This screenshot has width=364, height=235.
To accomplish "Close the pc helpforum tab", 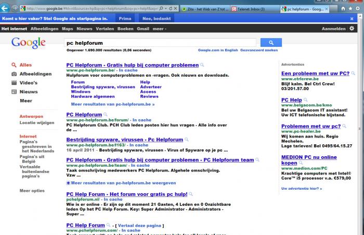I will 327,9.
